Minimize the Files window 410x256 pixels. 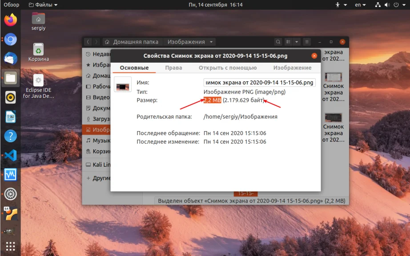tap(320, 42)
